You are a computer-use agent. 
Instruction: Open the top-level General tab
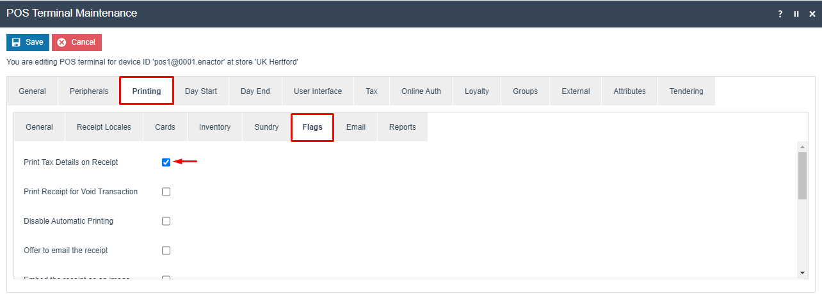(x=32, y=91)
